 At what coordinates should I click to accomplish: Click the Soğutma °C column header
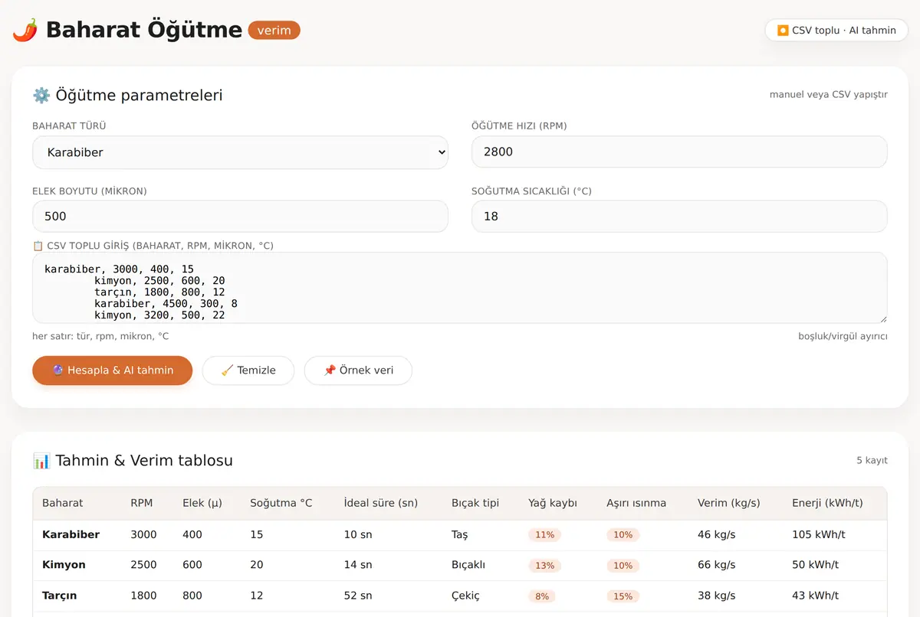[281, 503]
